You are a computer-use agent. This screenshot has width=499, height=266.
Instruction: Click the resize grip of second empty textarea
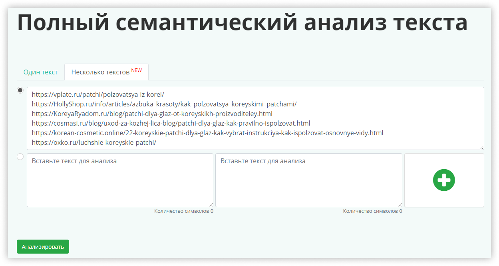coord(399,204)
